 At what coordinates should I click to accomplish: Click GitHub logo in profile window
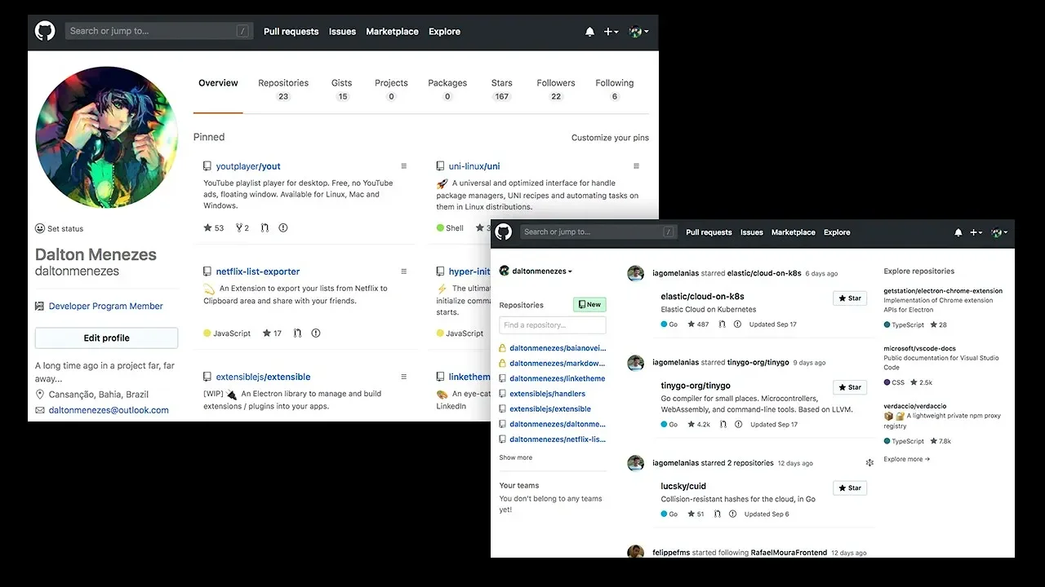click(x=45, y=32)
